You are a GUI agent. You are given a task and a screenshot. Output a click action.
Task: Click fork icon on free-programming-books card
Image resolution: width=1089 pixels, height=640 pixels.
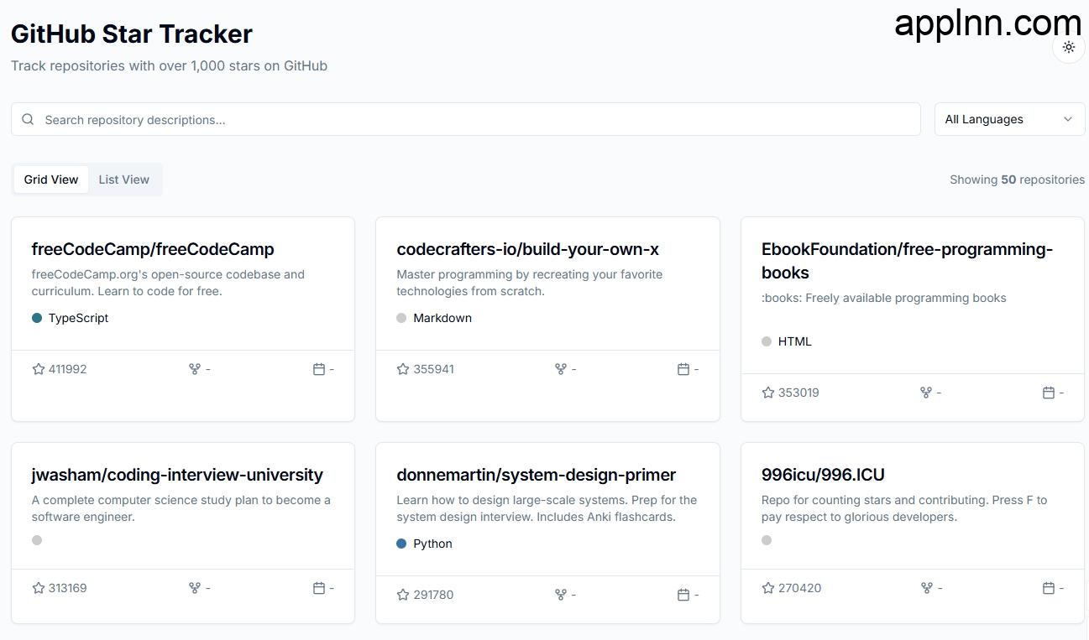926,393
